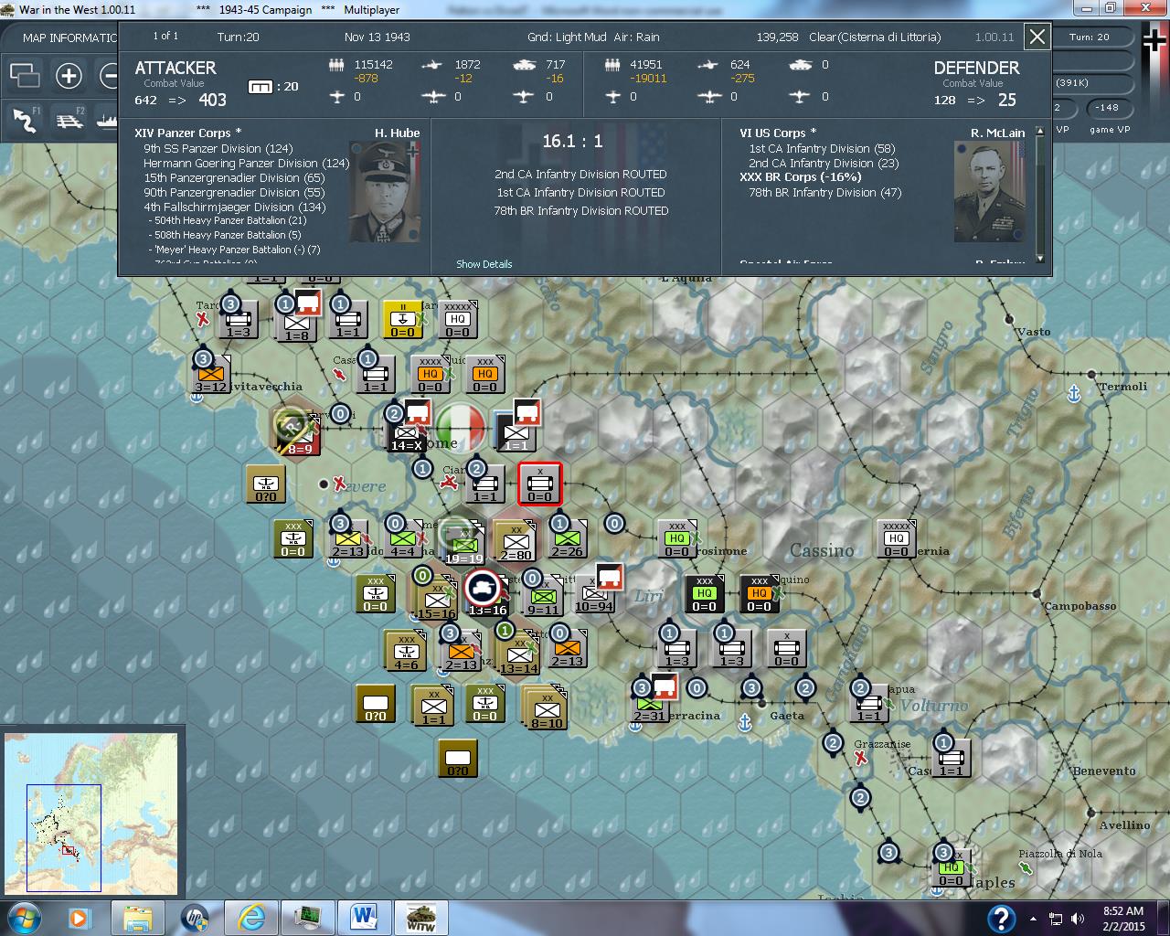Open the overlapping windows toolbar icon
Image resolution: width=1170 pixels, height=936 pixels.
click(25, 76)
